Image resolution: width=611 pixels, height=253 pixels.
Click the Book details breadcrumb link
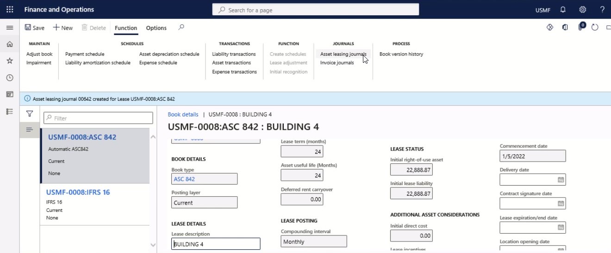coord(183,114)
